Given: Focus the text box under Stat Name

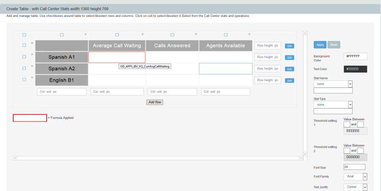Looking at the screenshot, I should pos(333,90).
